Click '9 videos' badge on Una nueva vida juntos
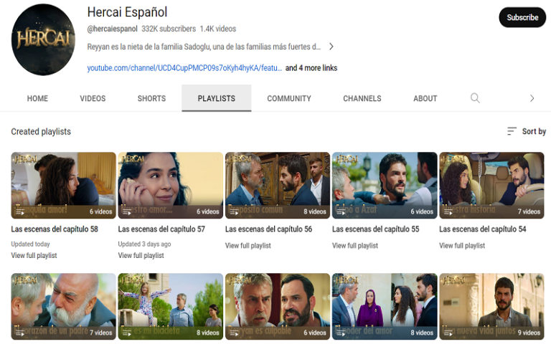The image size is (551, 344). 529,333
